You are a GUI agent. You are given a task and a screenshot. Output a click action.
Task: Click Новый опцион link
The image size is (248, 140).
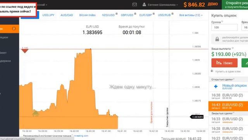(234, 86)
